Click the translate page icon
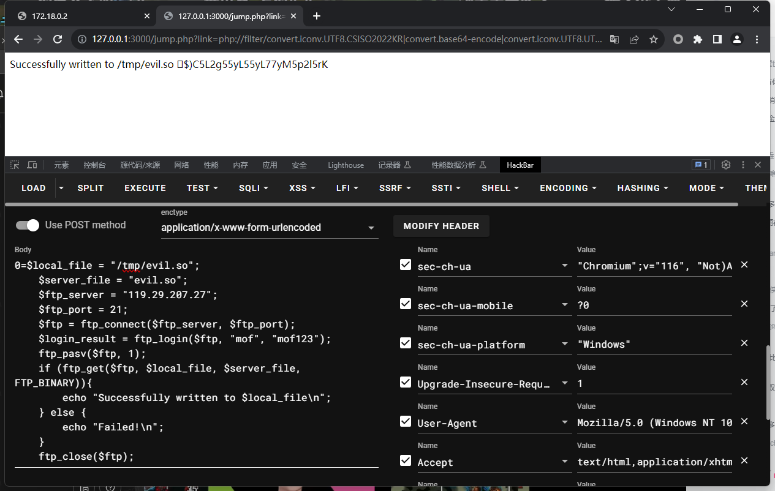Screen dimensions: 775x491 [x=614, y=39]
